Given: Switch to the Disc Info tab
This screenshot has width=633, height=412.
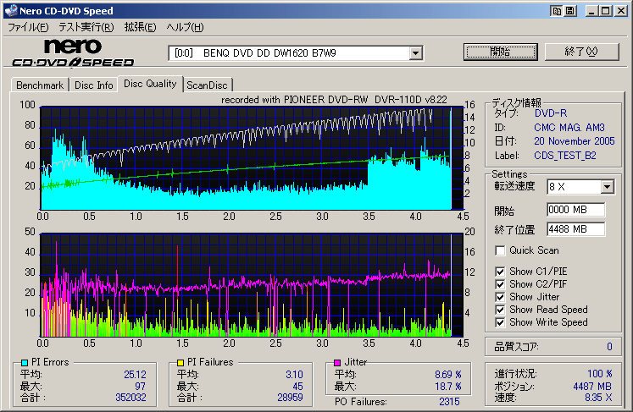Looking at the screenshot, I should pyautogui.click(x=94, y=85).
